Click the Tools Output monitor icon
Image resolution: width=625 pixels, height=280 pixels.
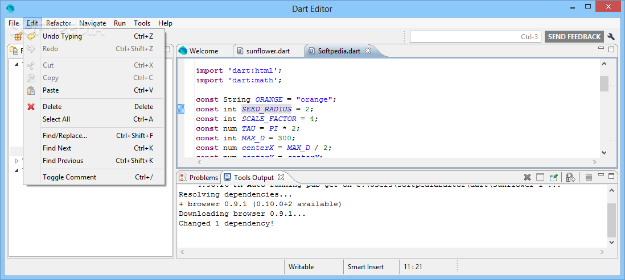tap(228, 177)
